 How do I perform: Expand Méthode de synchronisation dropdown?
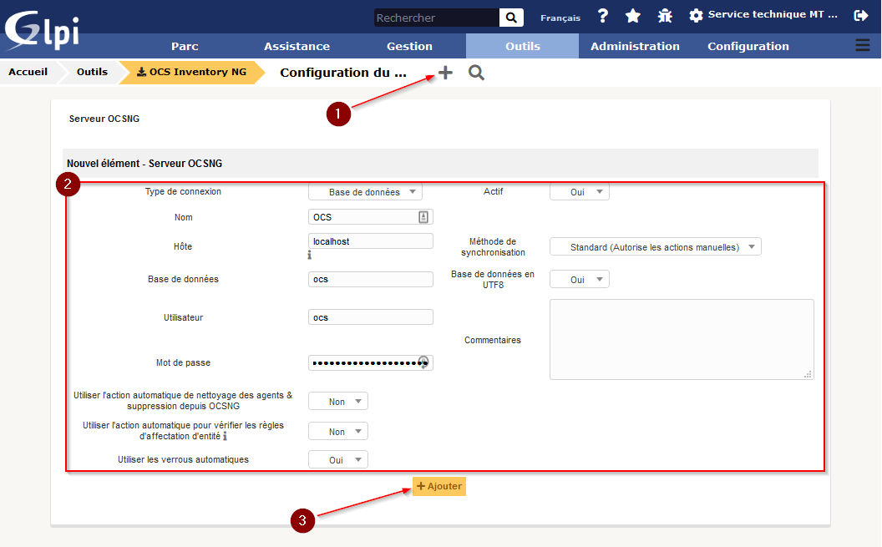tap(656, 247)
